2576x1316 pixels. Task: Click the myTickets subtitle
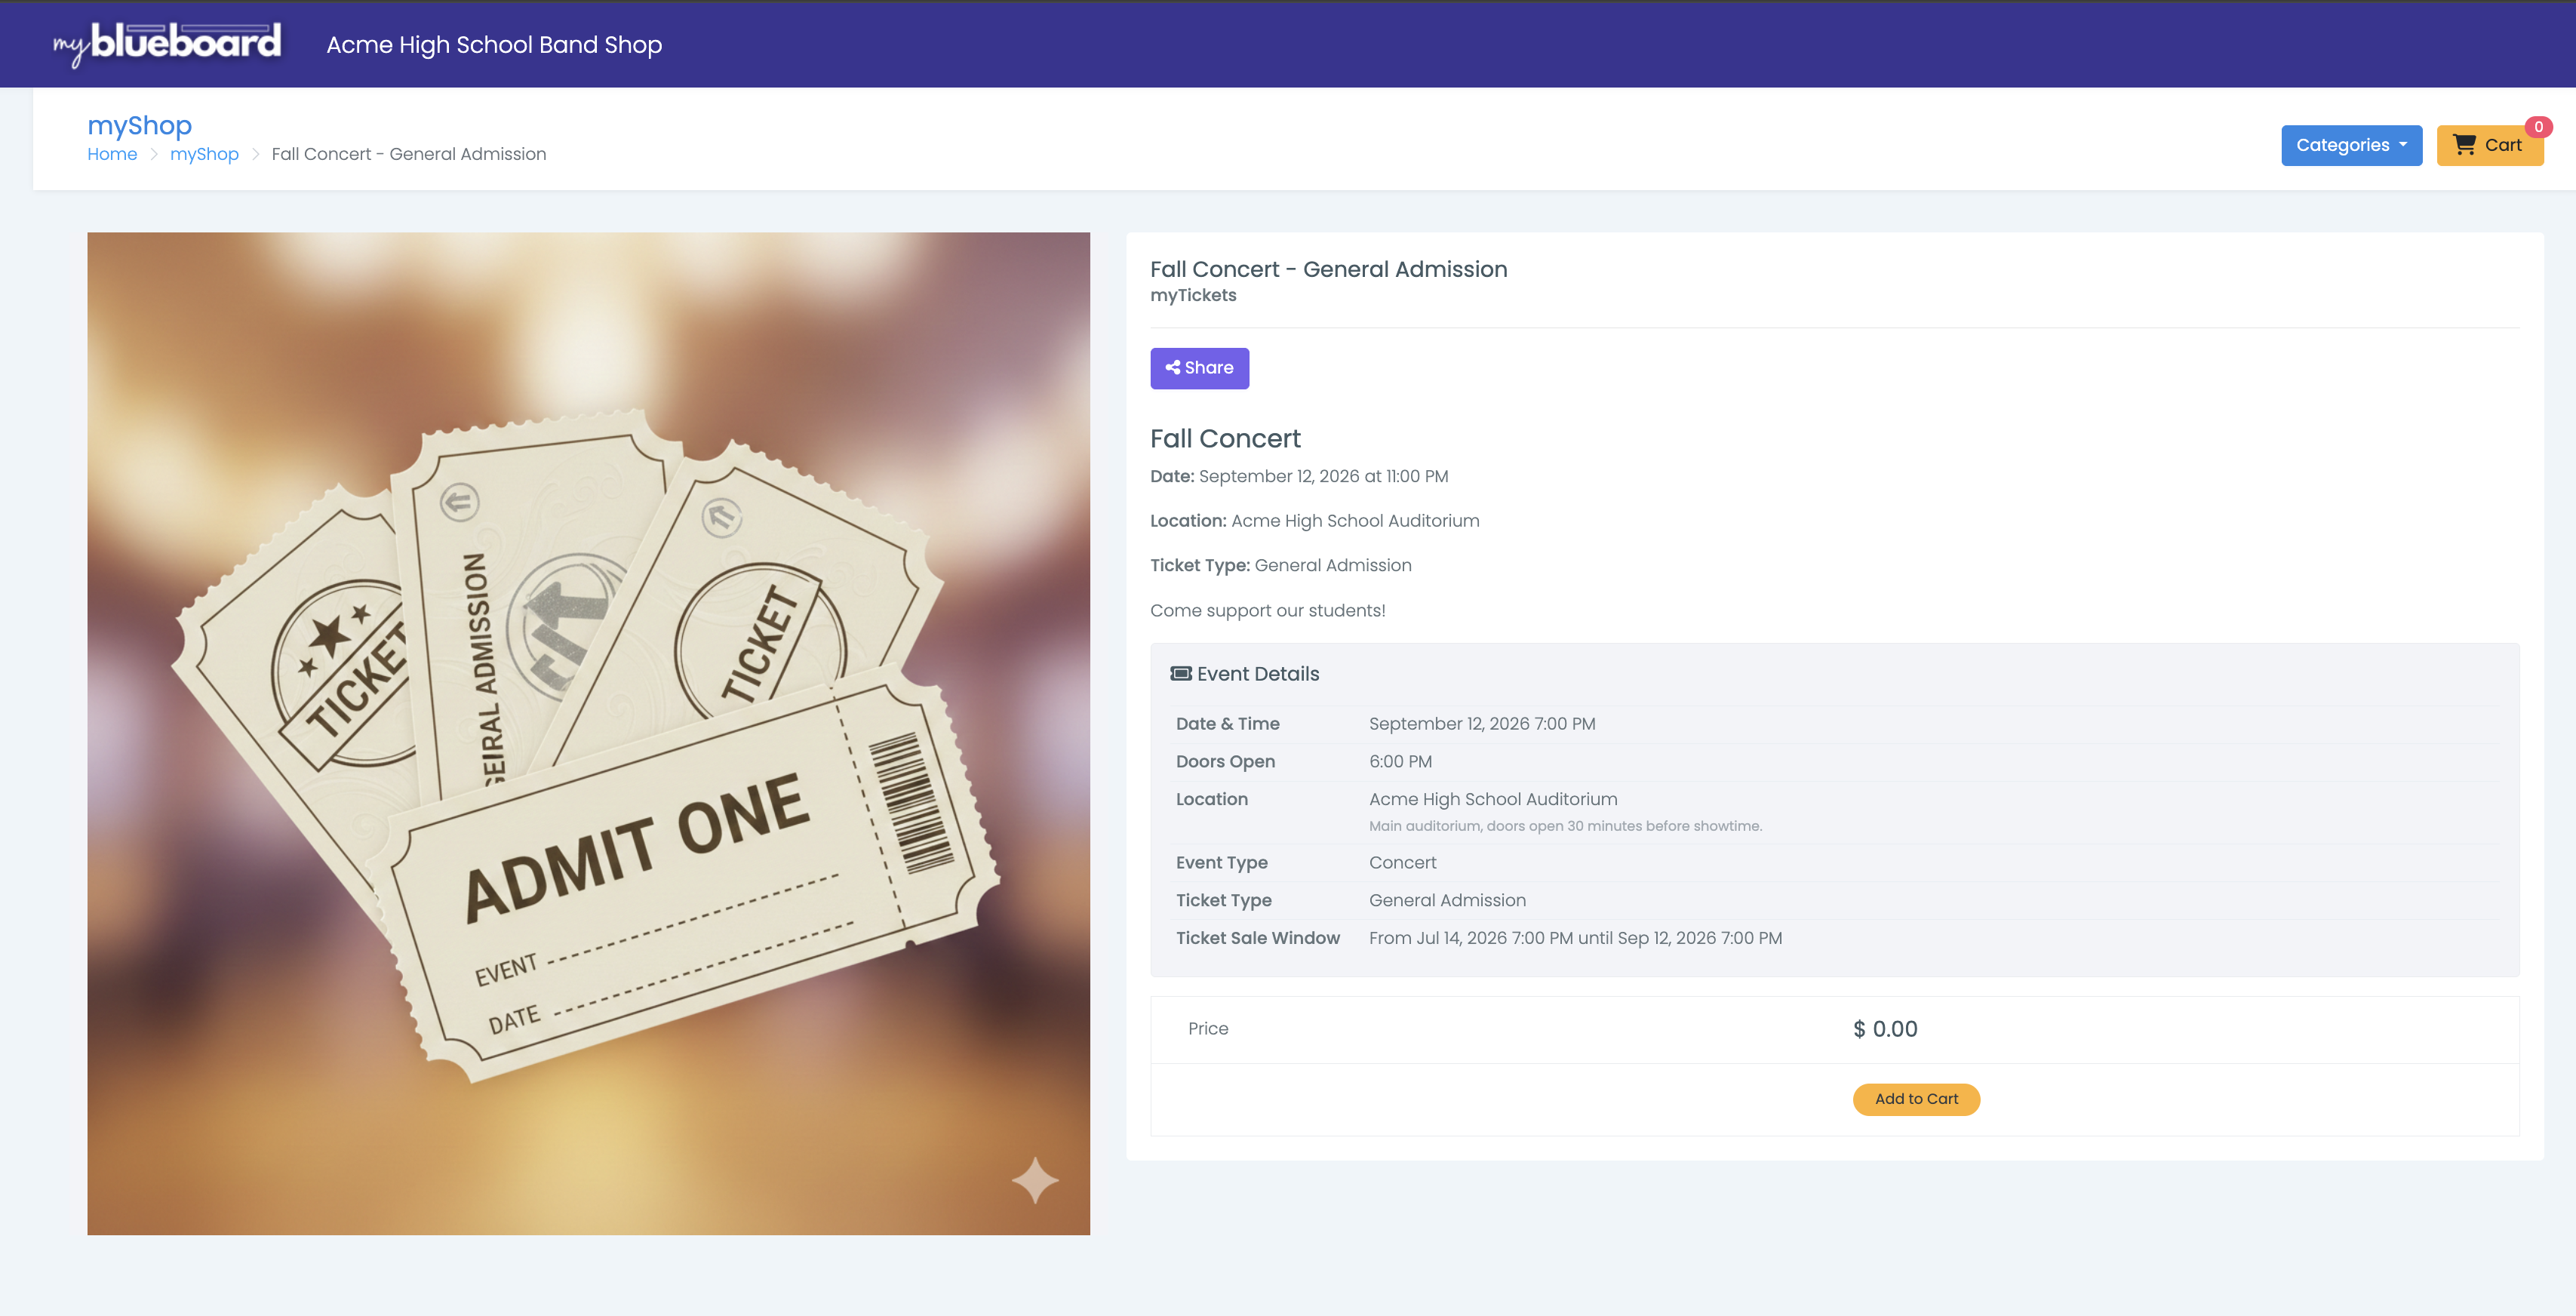[x=1193, y=295]
